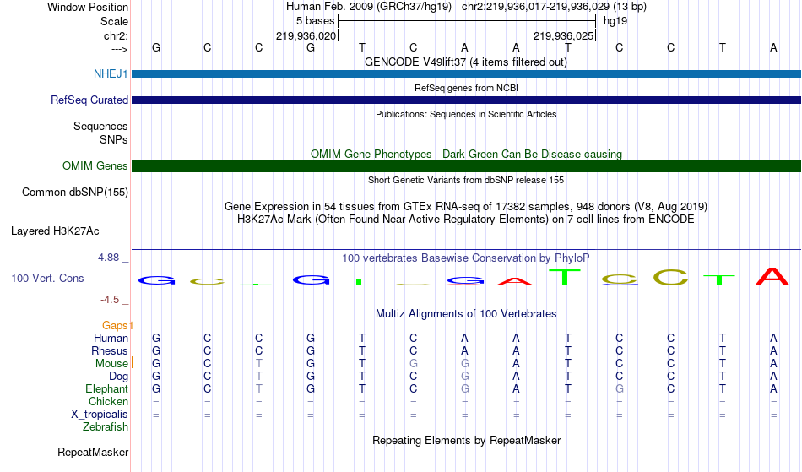Click the navy RefSeq Curated gene bar
The image size is (802, 472).
click(466, 100)
